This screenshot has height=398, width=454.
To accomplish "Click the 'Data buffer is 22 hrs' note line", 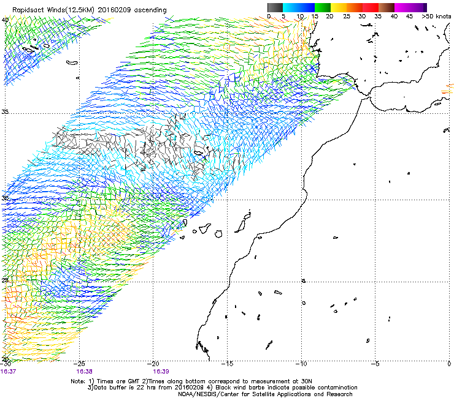I will (x=222, y=388).
